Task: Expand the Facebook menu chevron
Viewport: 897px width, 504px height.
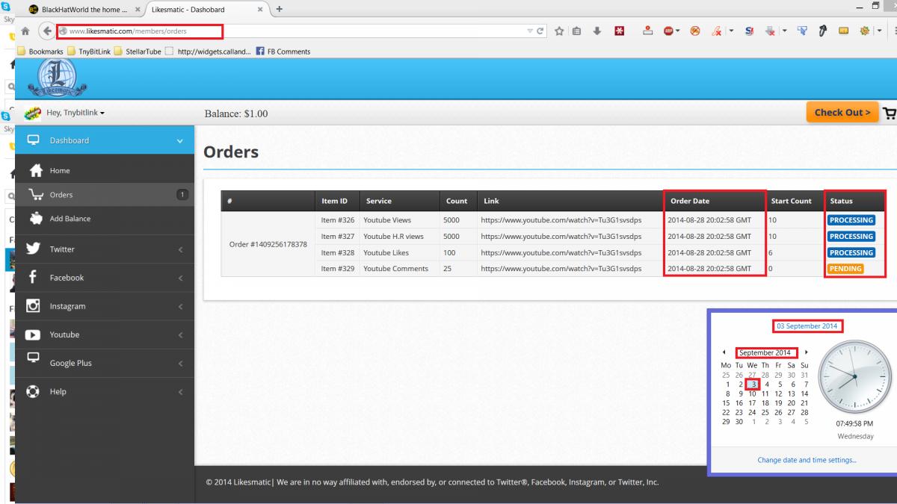Action: (x=180, y=278)
